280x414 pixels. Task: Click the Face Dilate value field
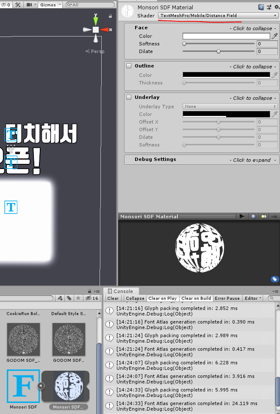coord(267,51)
